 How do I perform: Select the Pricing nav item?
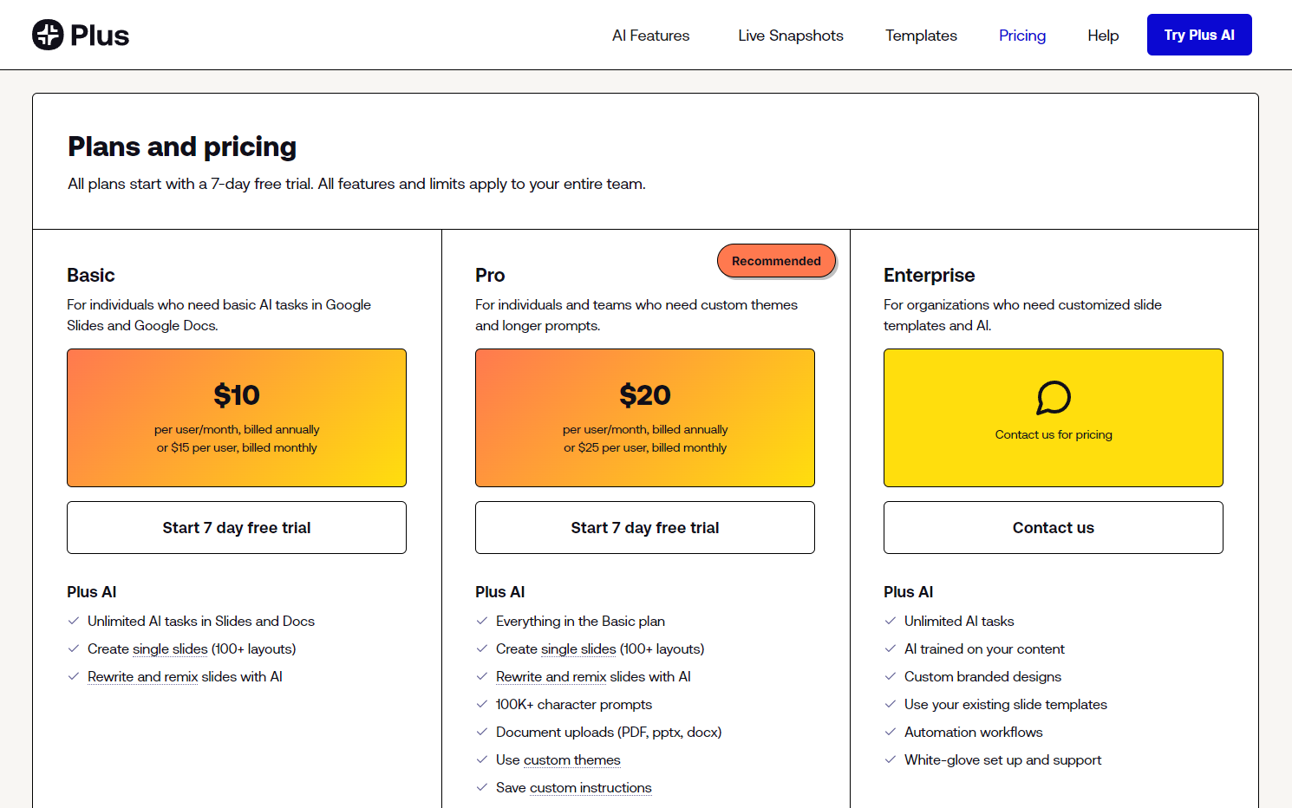pos(1022,36)
